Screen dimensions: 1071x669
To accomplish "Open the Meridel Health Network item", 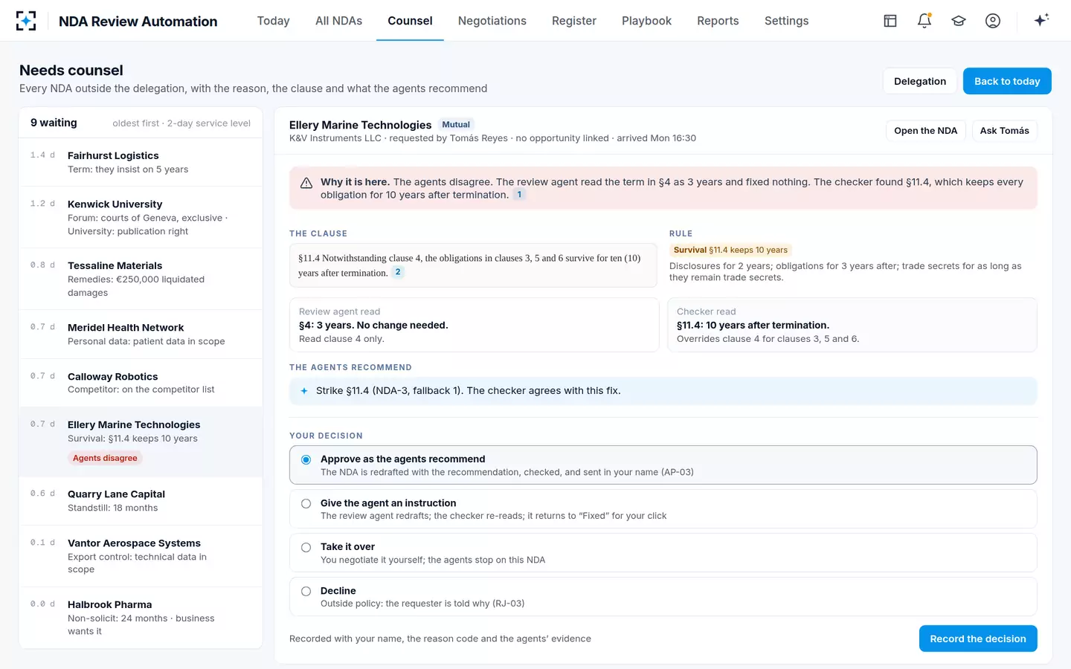I will [141, 334].
